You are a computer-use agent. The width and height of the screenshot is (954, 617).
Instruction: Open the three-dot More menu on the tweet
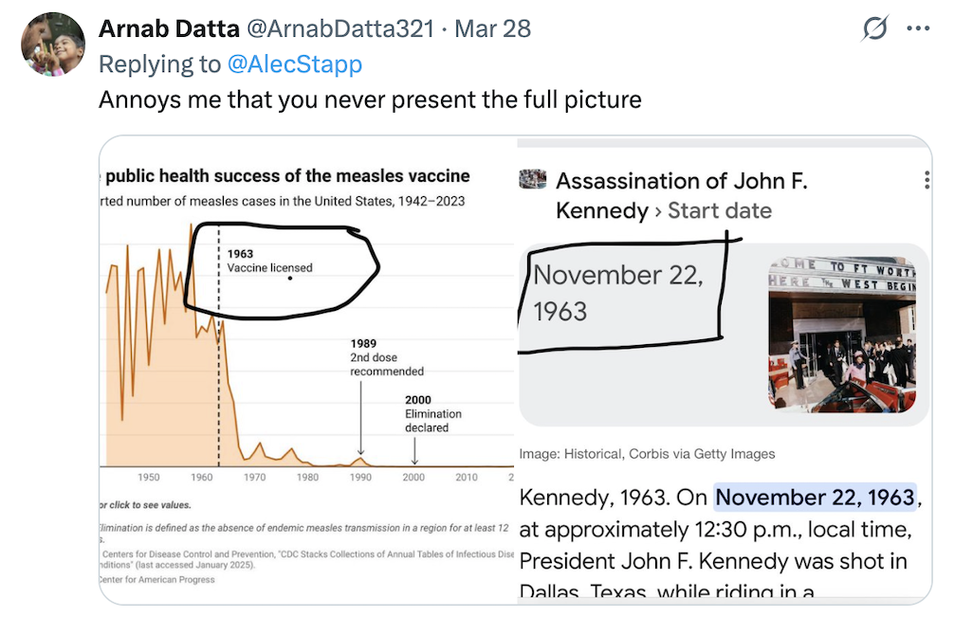918,29
